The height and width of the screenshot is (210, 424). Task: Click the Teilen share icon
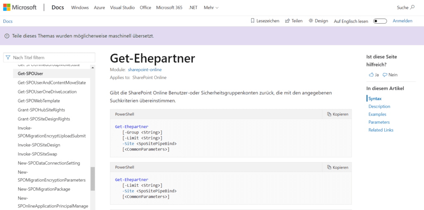[287, 21]
